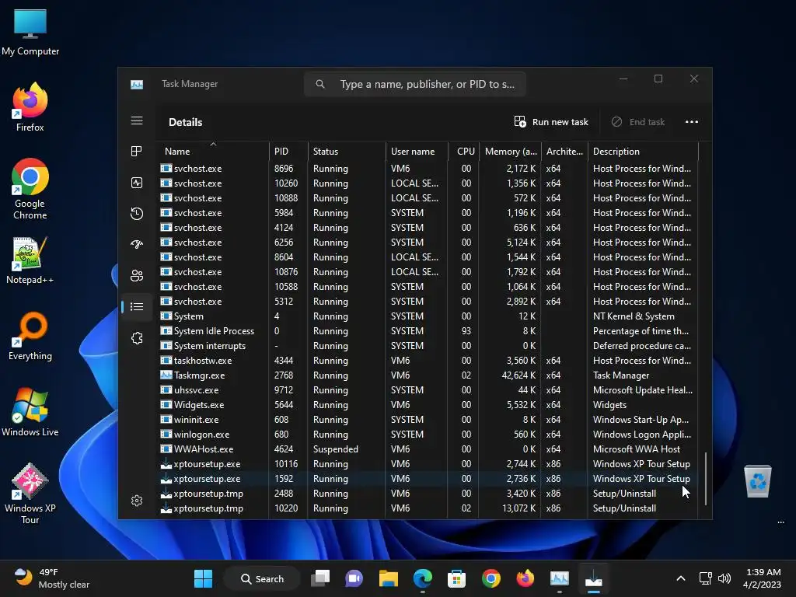The height and width of the screenshot is (597, 796).
Task: Select the Windows Live desktop shortcut
Action: [x=30, y=412]
